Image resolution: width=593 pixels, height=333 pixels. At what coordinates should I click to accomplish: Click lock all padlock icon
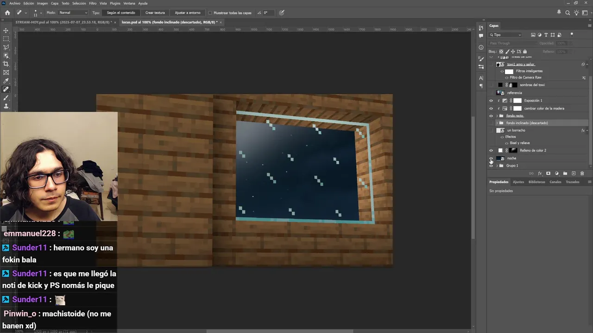525,51
